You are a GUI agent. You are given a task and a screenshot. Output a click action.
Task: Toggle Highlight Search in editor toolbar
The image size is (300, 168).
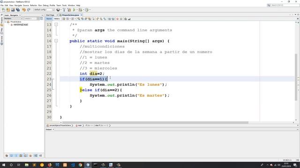point(90,19)
